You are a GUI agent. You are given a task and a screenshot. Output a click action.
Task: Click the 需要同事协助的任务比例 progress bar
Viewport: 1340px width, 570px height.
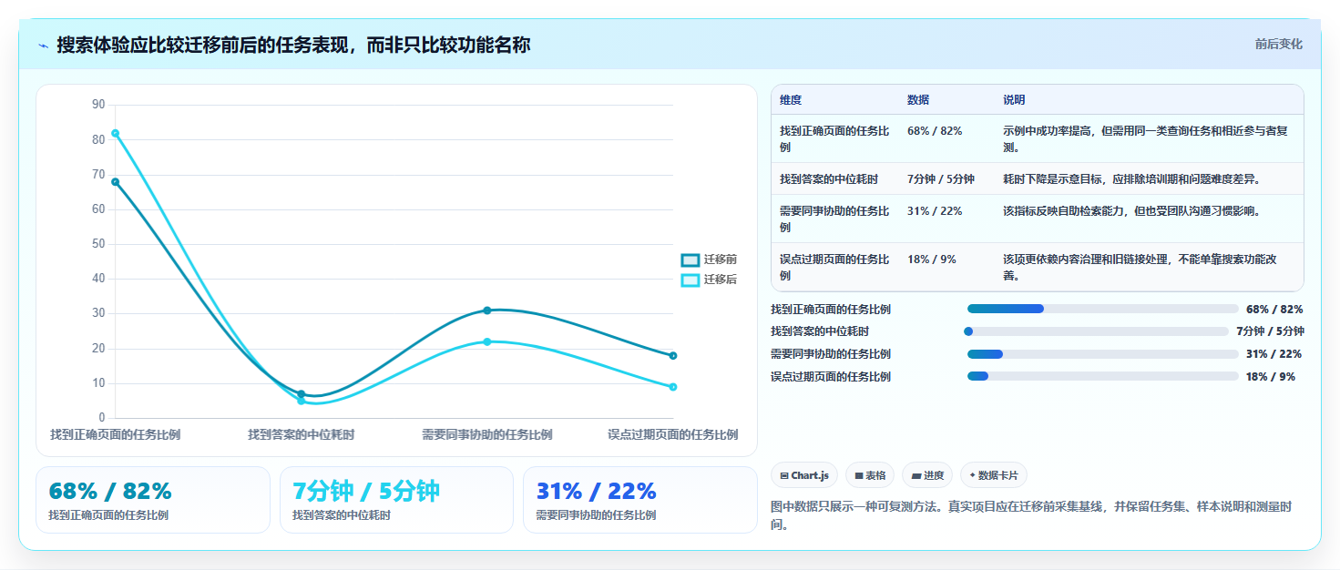pyautogui.click(x=1102, y=354)
